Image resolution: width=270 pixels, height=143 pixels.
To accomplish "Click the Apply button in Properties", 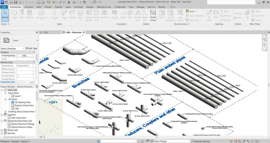I will click(x=32, y=82).
